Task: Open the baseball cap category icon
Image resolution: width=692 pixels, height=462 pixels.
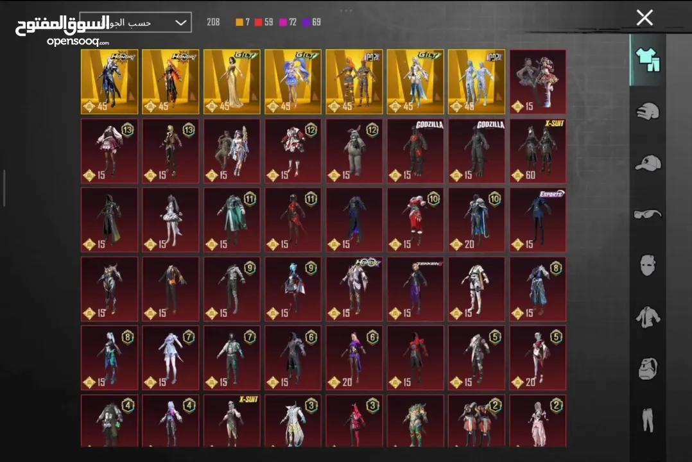Action: [x=648, y=163]
